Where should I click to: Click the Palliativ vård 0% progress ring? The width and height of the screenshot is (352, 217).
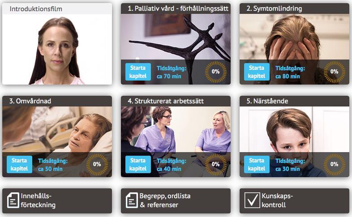click(216, 72)
